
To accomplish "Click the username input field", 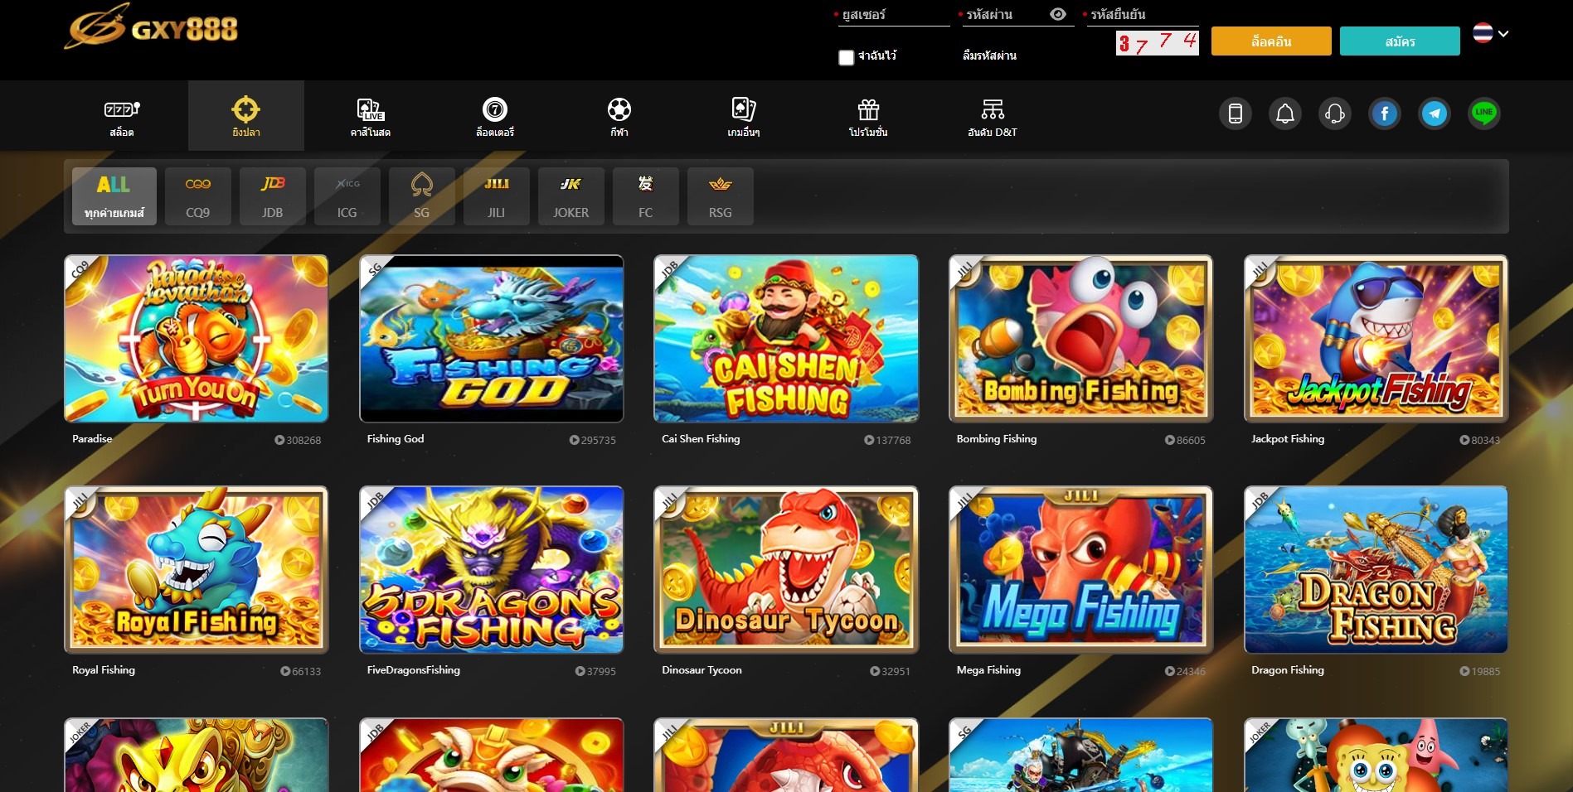I will point(892,15).
